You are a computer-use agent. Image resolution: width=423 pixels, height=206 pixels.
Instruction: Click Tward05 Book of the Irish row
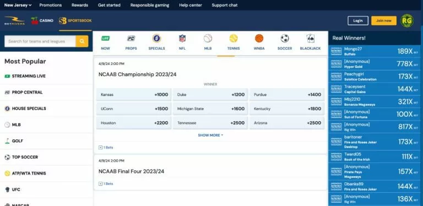[x=374, y=156]
